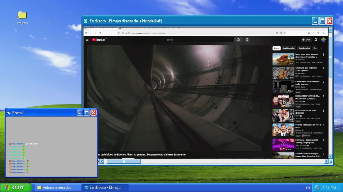Open 'Continuamos con el modpack Stellar Horizons' thumbnail

tap(283, 87)
